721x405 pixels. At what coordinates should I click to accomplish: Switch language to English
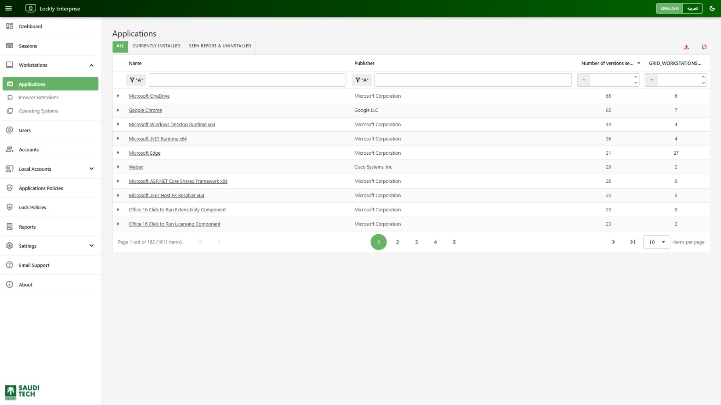click(x=669, y=8)
